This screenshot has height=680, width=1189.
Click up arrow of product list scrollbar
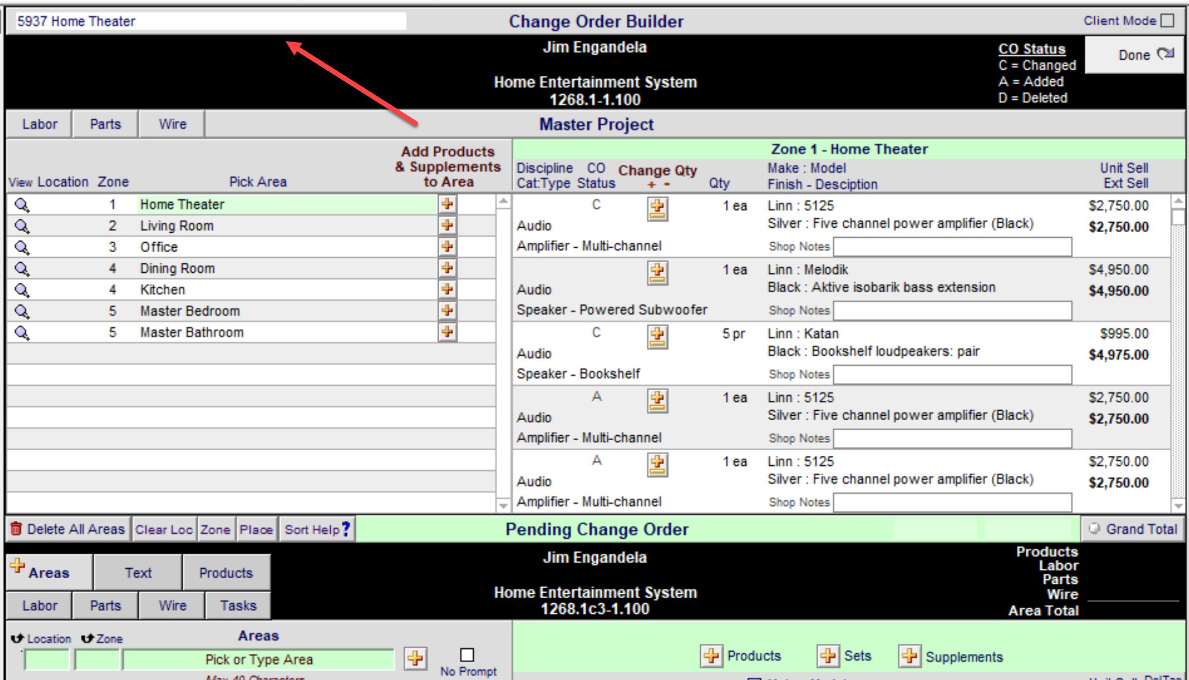[1178, 202]
